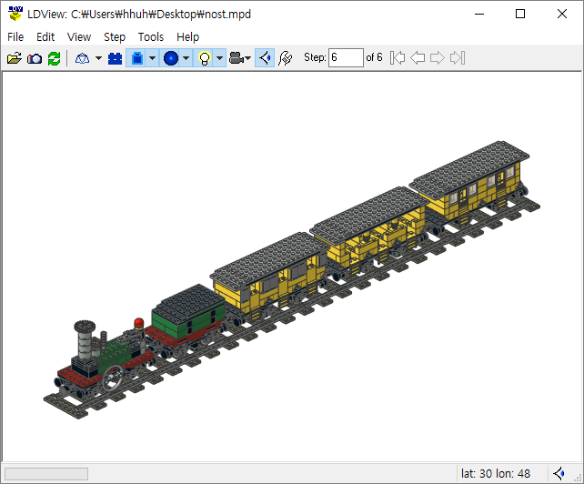The image size is (584, 484).
Task: Go to last step arrow button
Action: coord(458,57)
